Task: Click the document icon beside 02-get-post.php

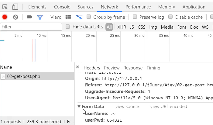Action: [x=3, y=76]
